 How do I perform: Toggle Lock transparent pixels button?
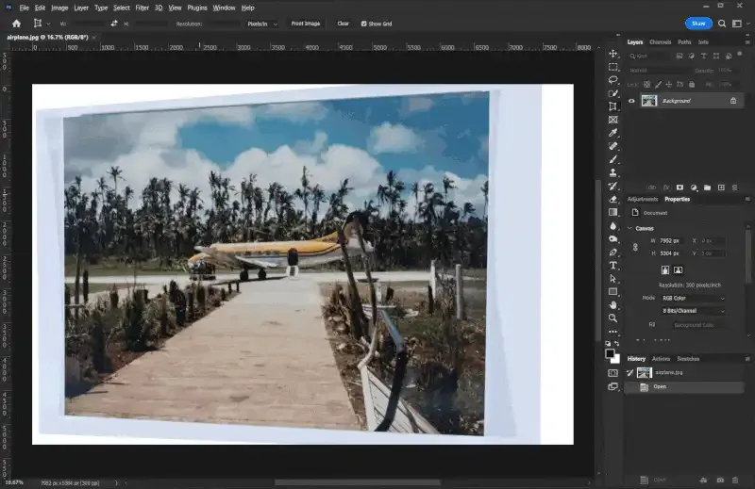click(x=646, y=84)
